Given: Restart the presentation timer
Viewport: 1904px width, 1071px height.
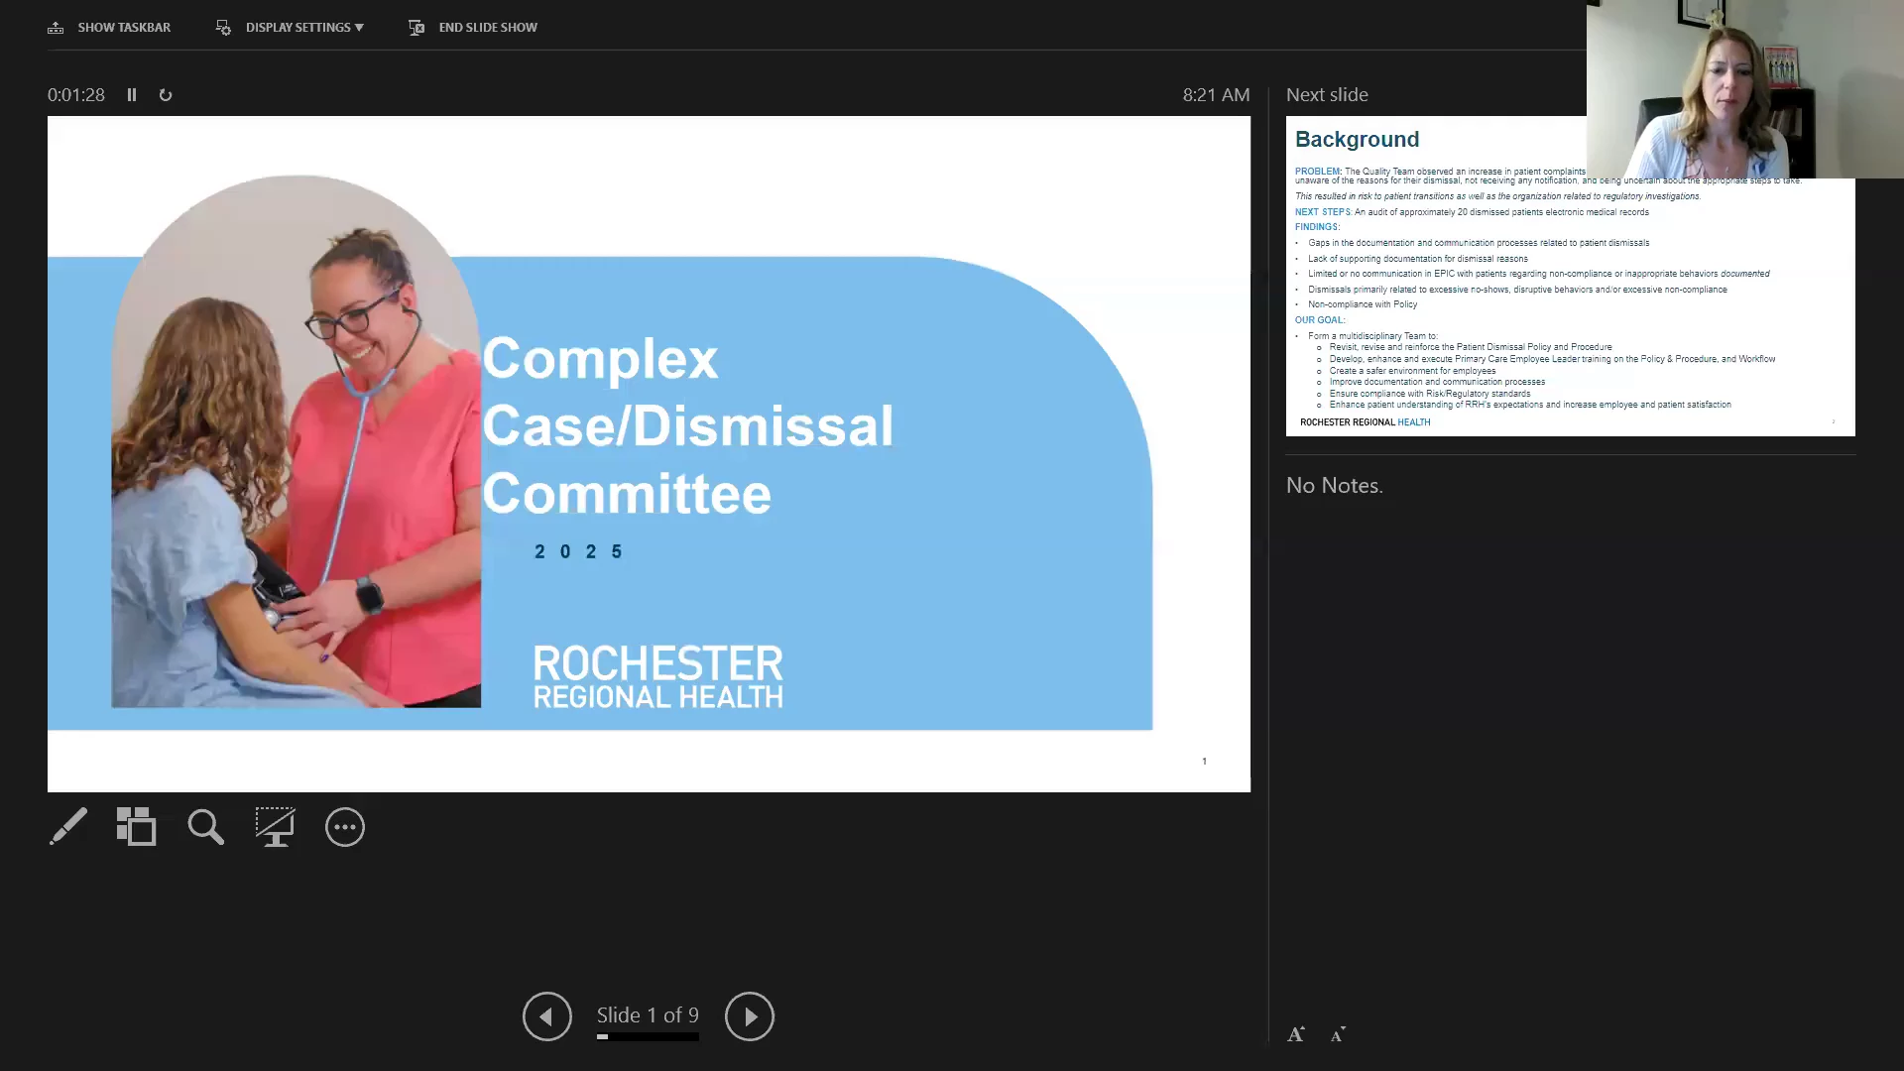Looking at the screenshot, I should tap(166, 94).
